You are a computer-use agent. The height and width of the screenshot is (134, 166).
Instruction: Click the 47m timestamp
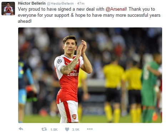(81, 4)
